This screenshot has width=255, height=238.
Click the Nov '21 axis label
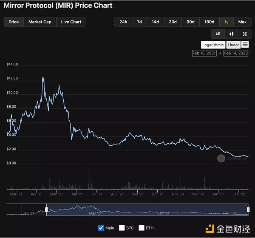178,194
